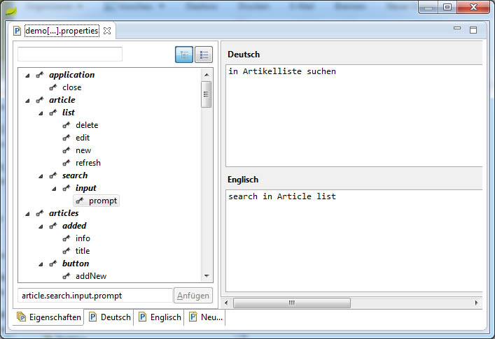Image resolution: width=495 pixels, height=339 pixels.
Task: Select the prompt key entry
Action: click(x=103, y=201)
